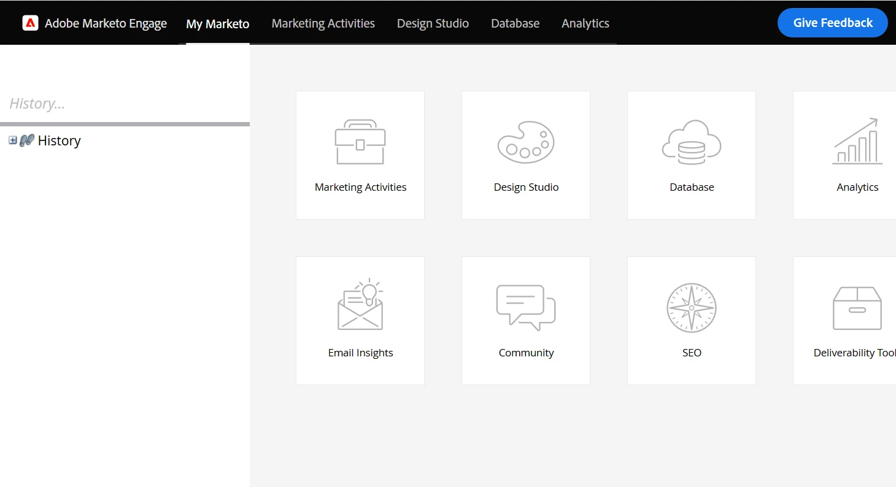Open the Design Studio palette tile icon
896x487 pixels.
tap(526, 142)
